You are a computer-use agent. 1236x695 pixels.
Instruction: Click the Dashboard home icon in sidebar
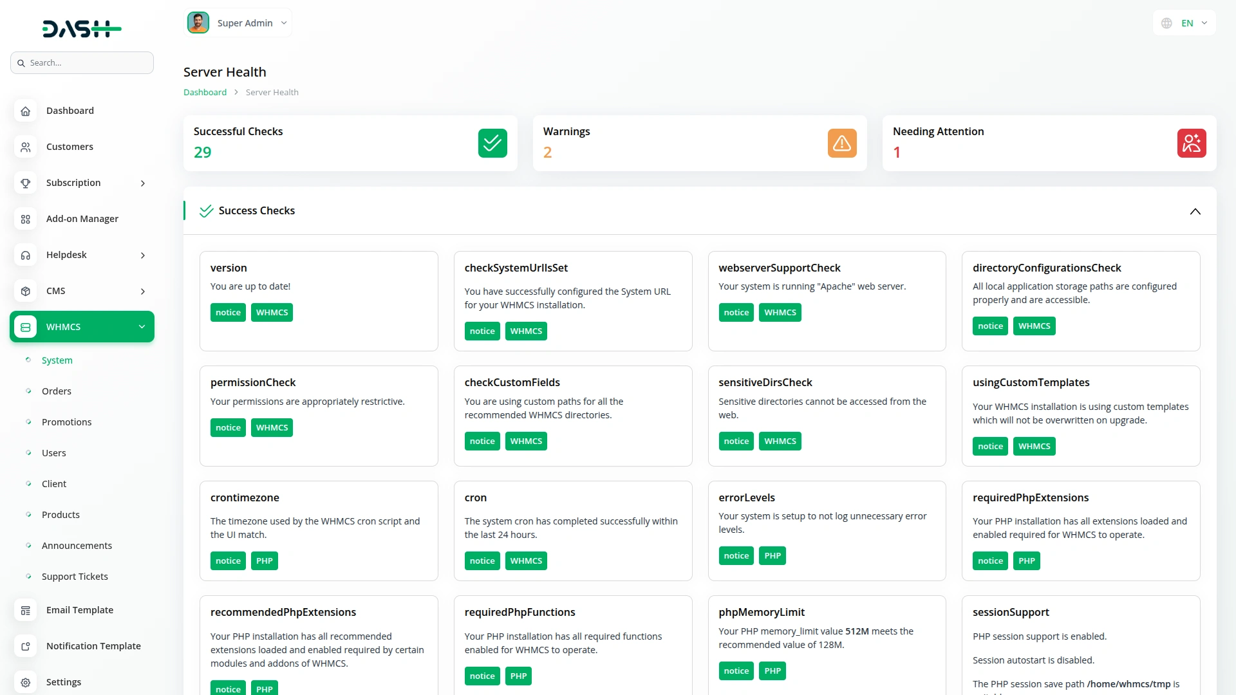[x=25, y=111]
